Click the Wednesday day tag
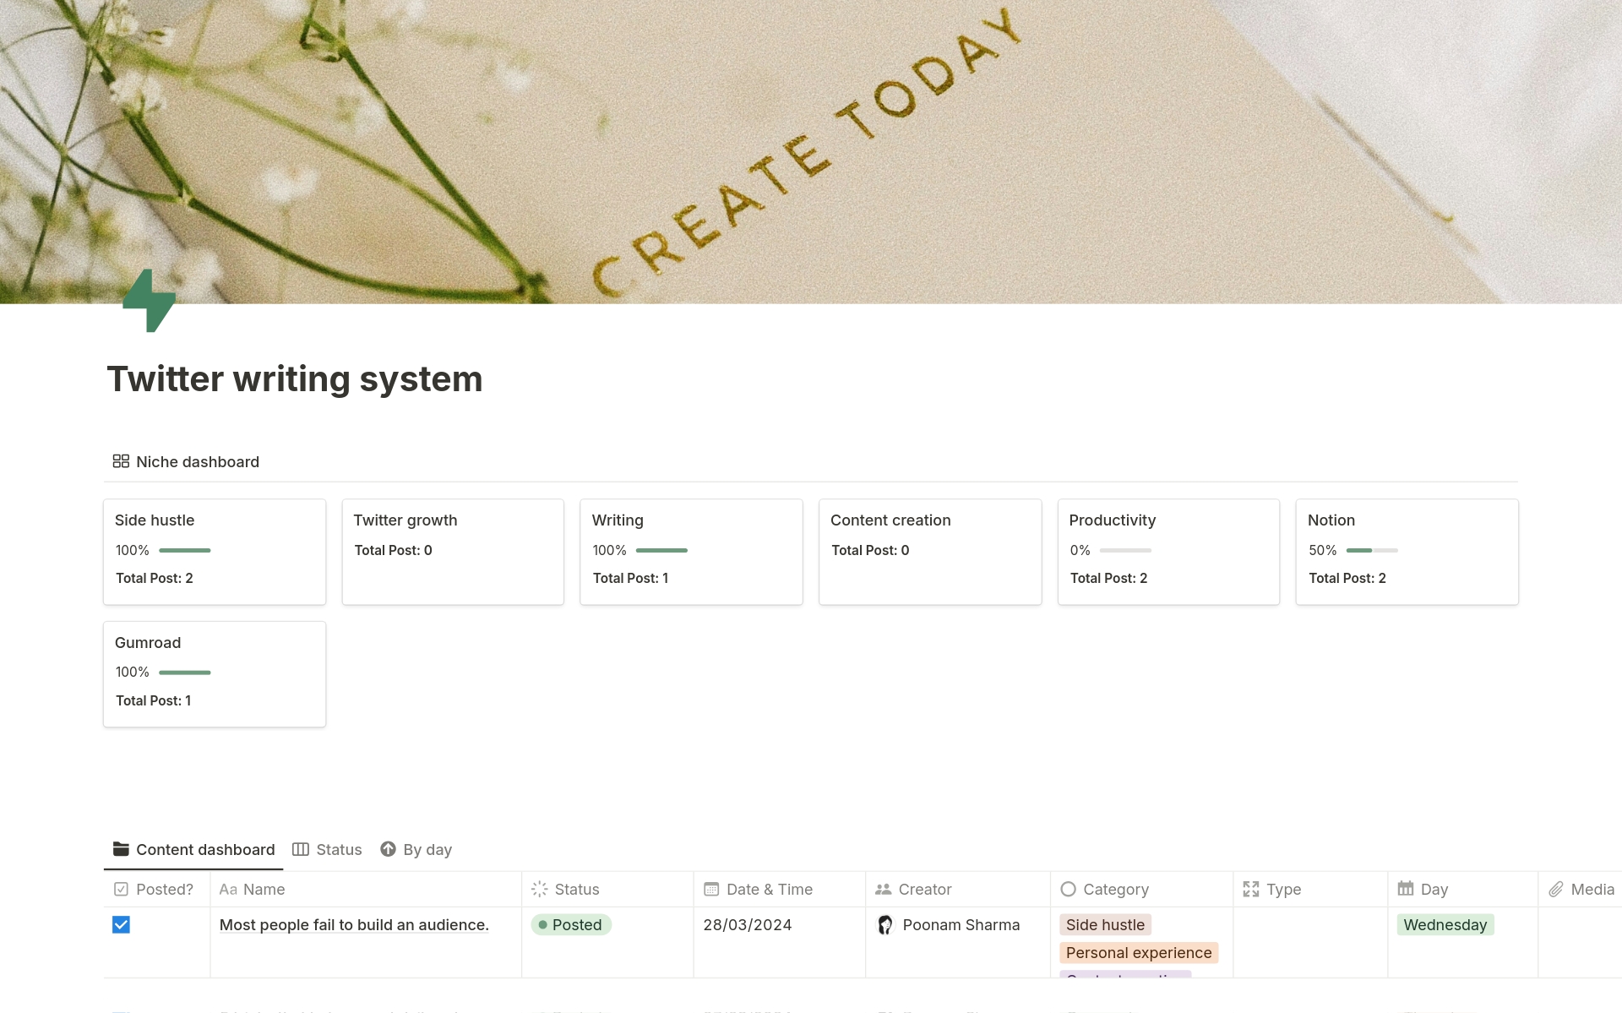Screen dimensions: 1622x1013 coord(1445,924)
